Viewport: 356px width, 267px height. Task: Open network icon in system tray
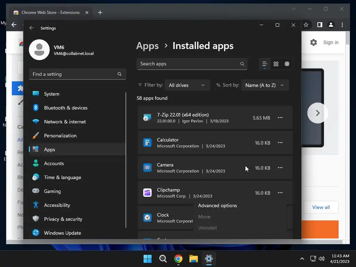coord(313,259)
